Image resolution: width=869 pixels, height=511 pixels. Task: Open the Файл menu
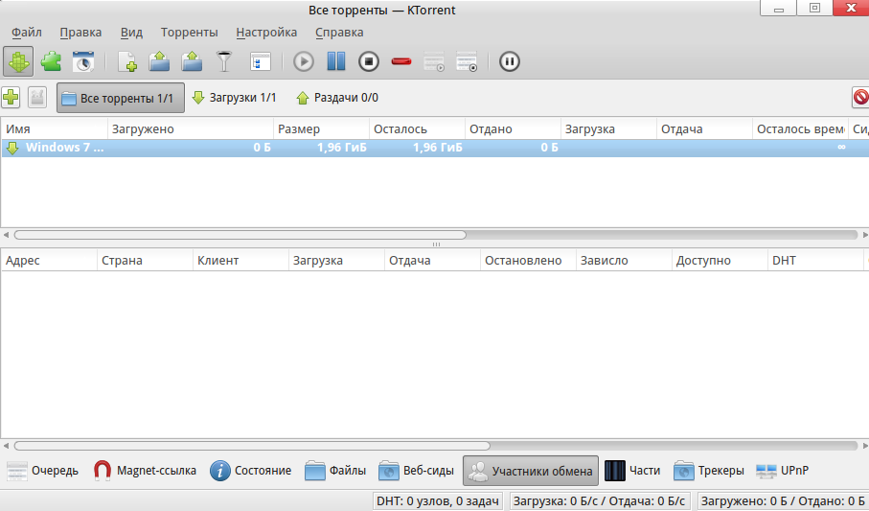pos(27,33)
